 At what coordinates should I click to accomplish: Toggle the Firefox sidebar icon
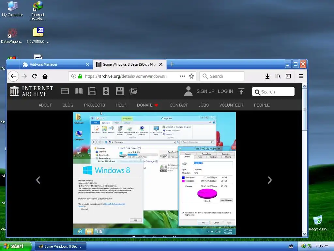point(288,76)
